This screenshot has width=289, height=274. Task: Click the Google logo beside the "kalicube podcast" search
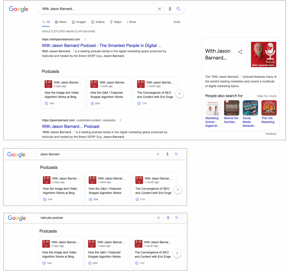point(17,218)
